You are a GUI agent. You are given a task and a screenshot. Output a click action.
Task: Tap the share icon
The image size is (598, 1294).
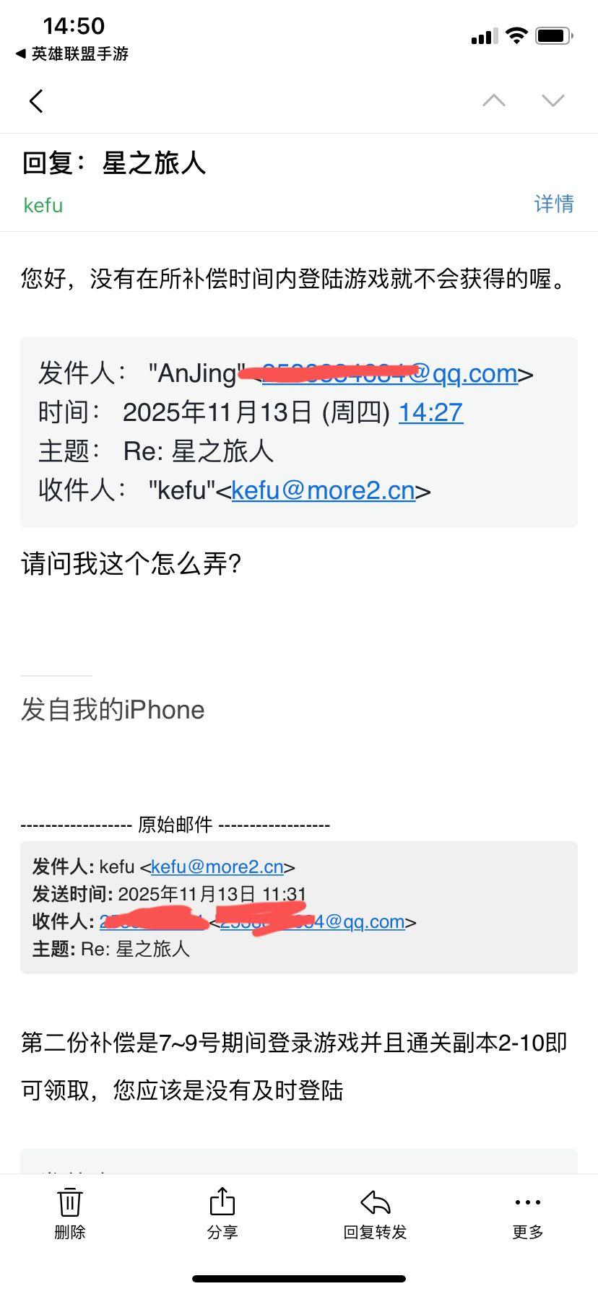pos(222,1202)
